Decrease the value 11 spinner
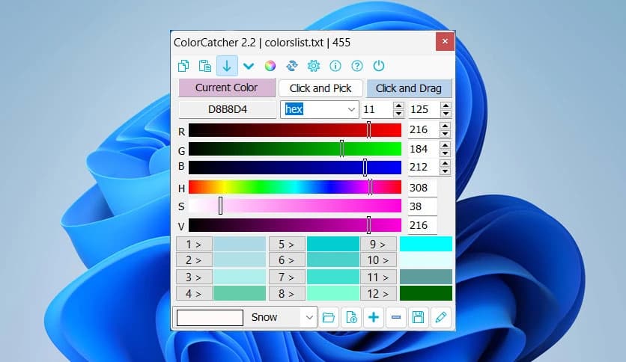The height and width of the screenshot is (362, 626). pos(398,113)
